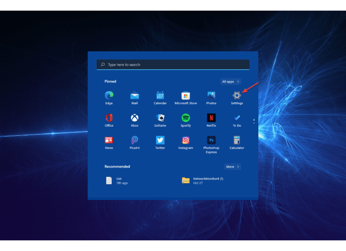Open Instagram from the Start menu
Screen dimensions: 346x251
pyautogui.click(x=186, y=141)
